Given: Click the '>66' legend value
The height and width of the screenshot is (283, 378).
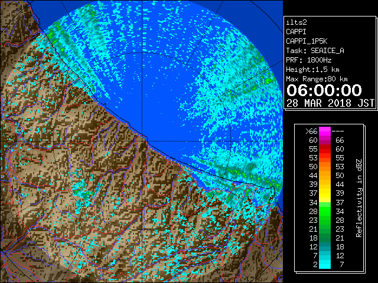Looking at the screenshot, I should tap(311, 131).
